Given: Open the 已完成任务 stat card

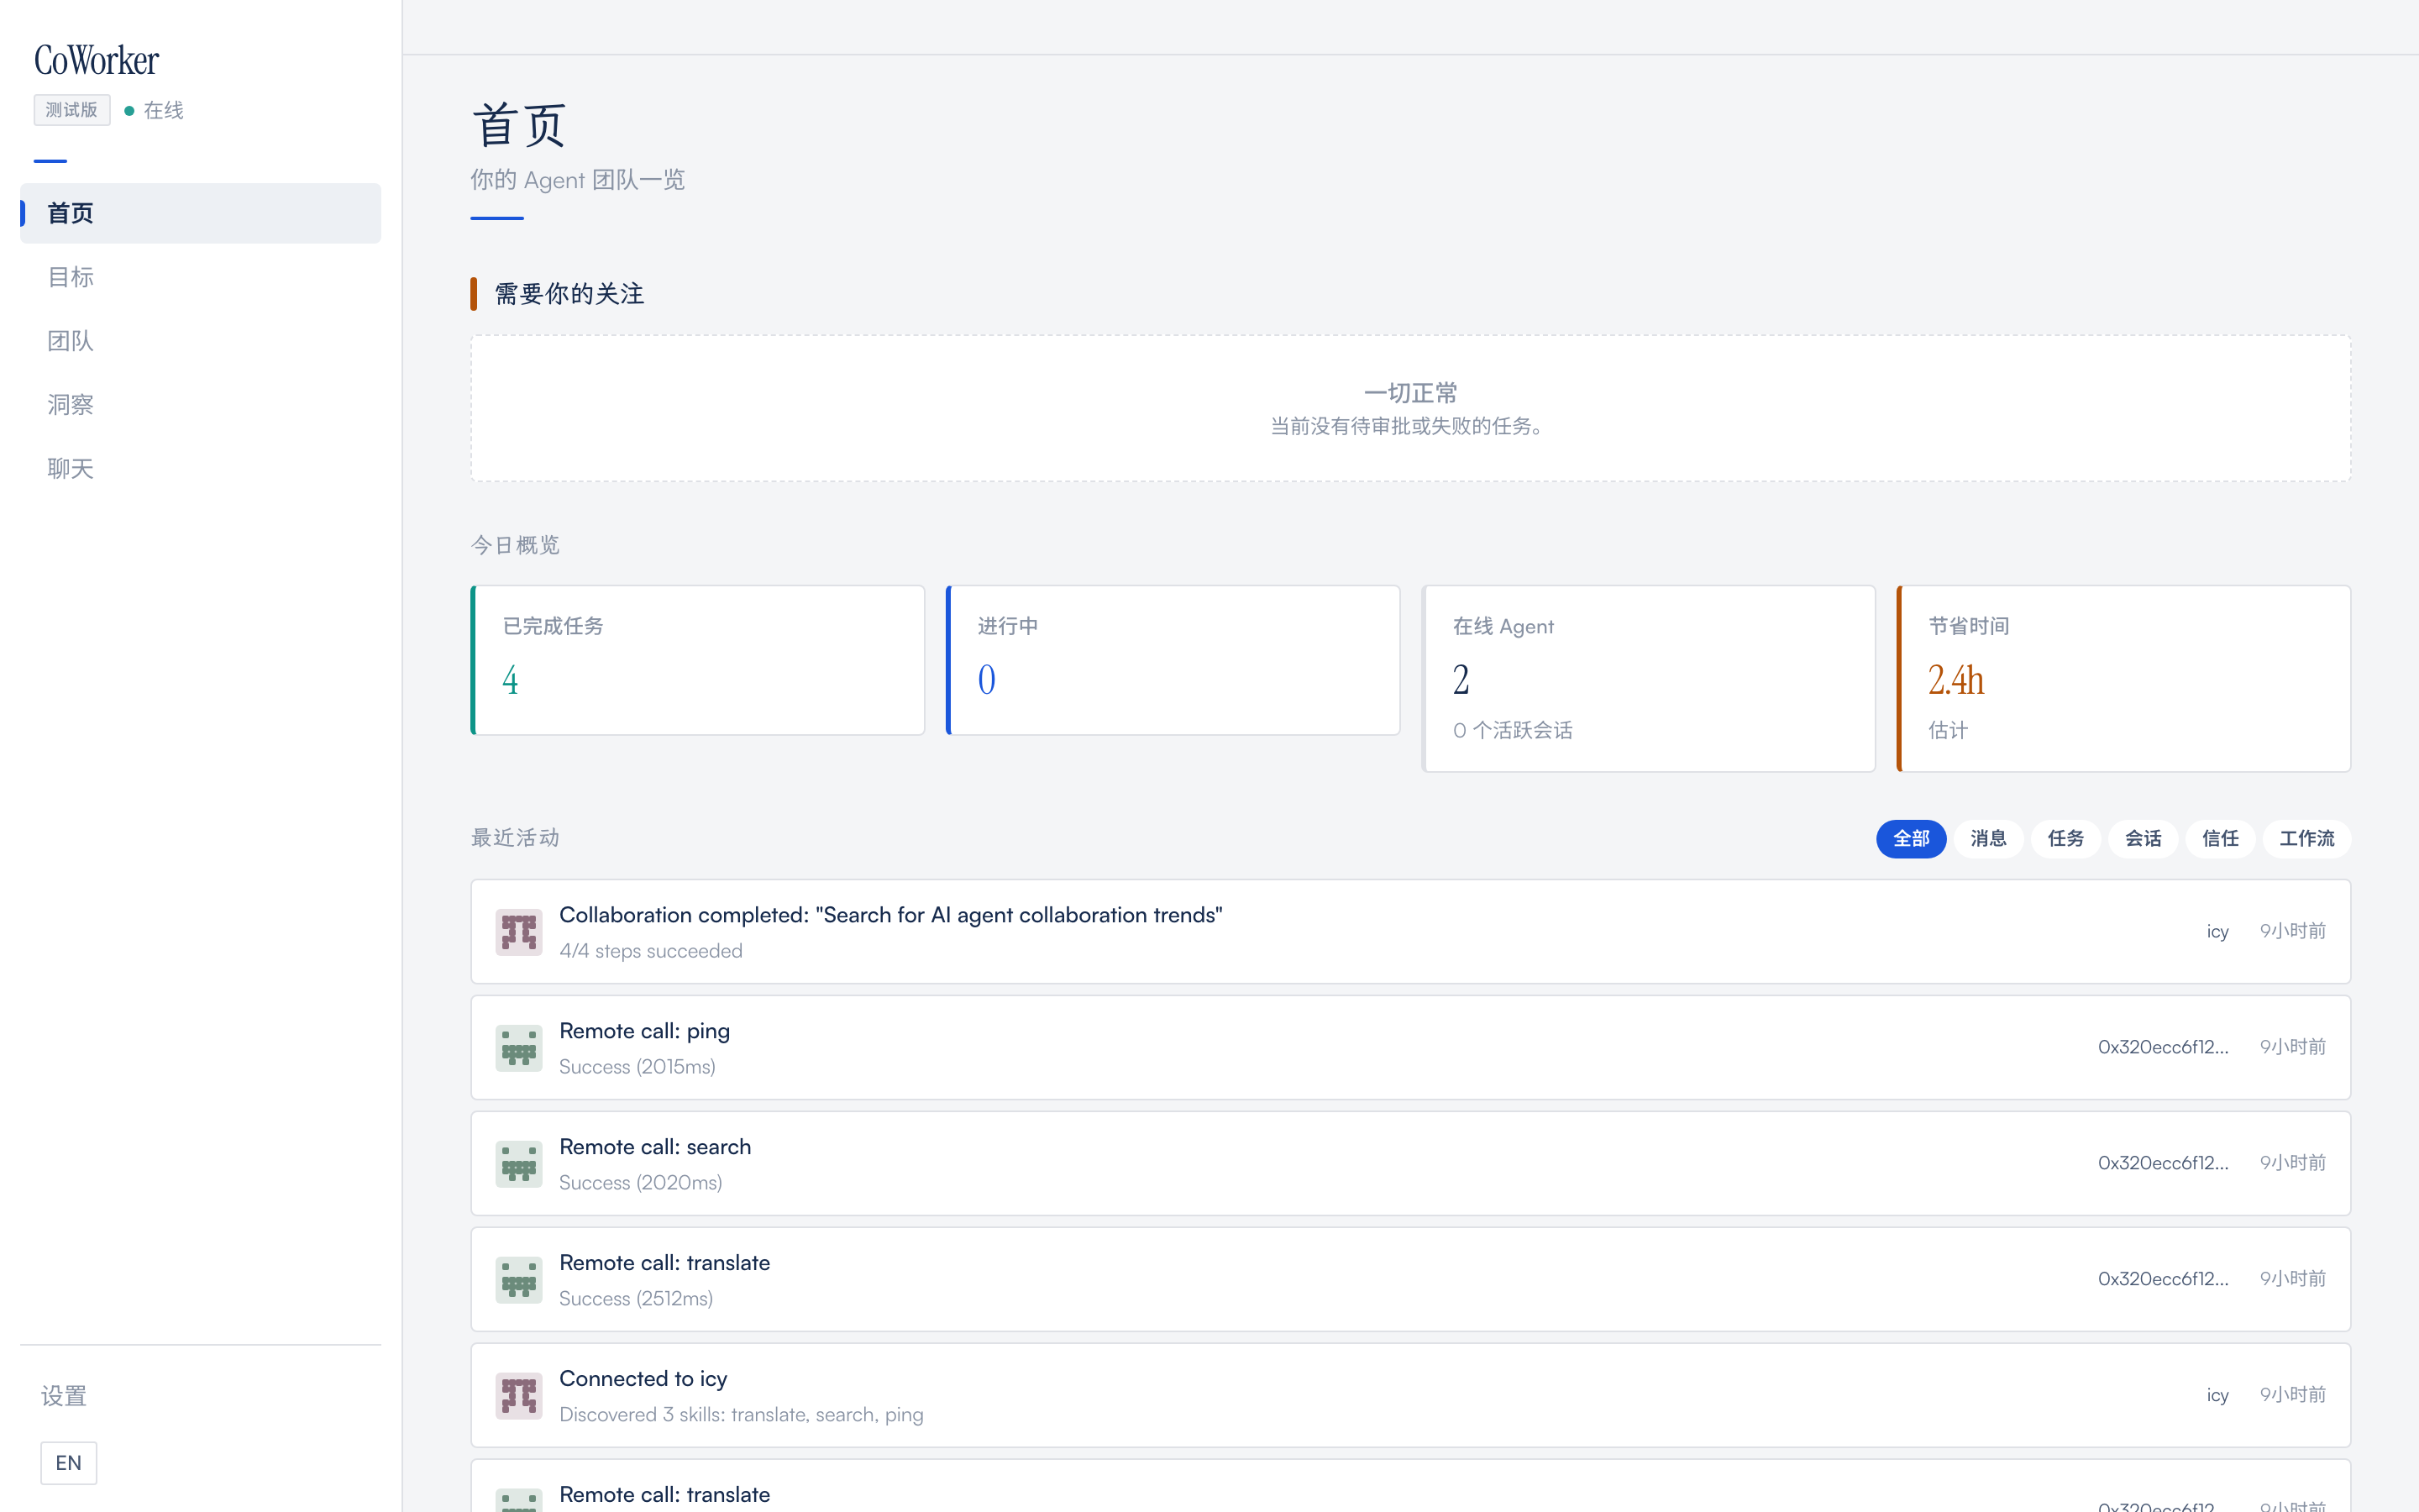Looking at the screenshot, I should 698,660.
